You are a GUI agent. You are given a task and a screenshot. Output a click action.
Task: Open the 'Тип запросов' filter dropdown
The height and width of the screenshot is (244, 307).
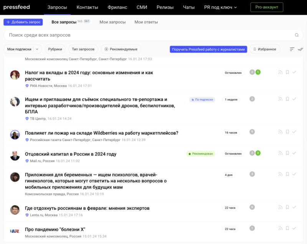tap(83, 49)
